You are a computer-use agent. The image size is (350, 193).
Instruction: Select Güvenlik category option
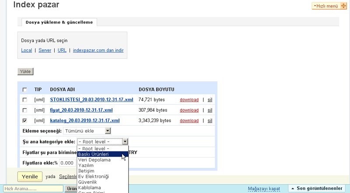click(103, 182)
